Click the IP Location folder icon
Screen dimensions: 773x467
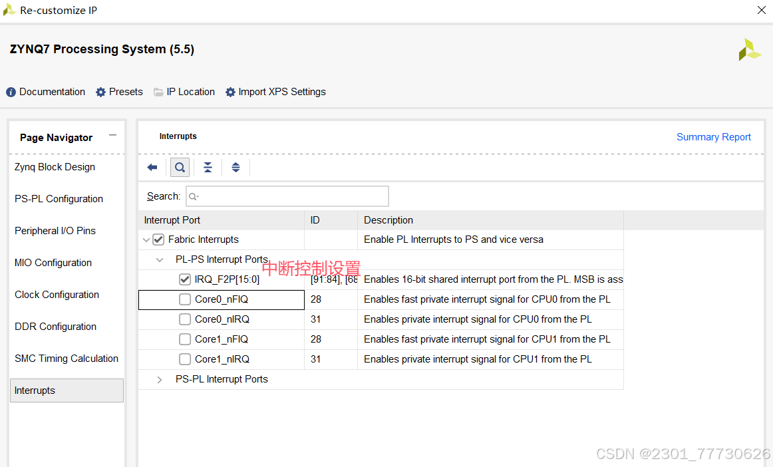click(x=158, y=92)
